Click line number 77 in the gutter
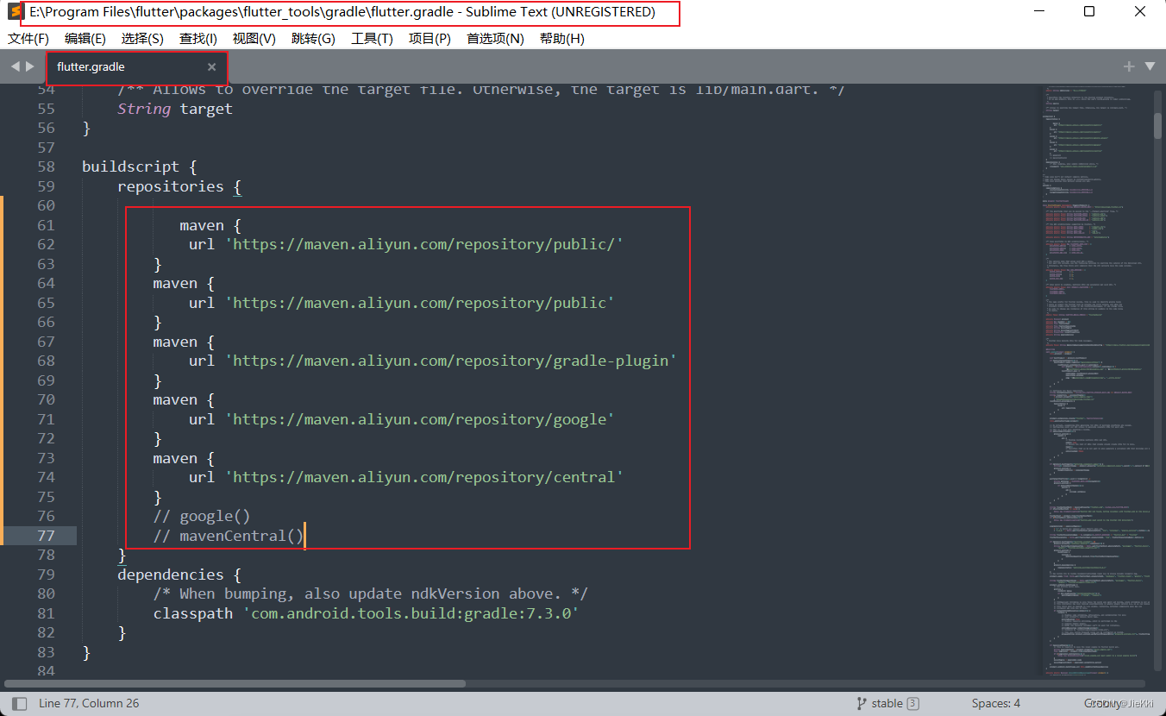The height and width of the screenshot is (716, 1166). click(46, 536)
